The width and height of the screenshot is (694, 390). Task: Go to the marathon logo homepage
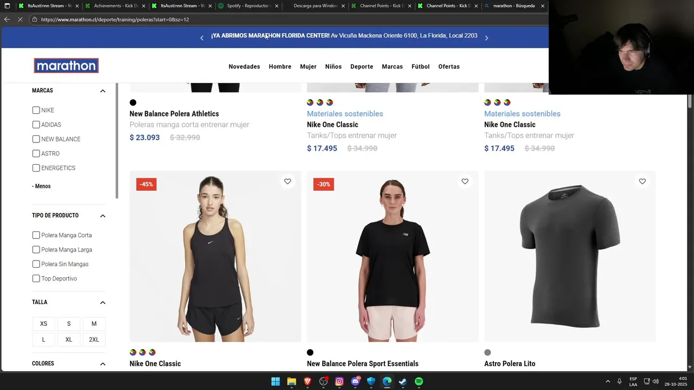(66, 66)
